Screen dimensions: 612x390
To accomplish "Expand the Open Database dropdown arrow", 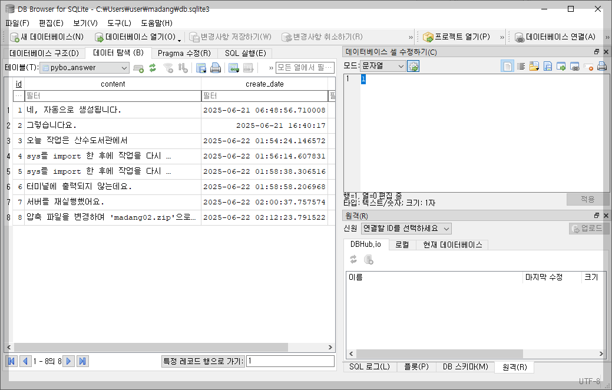I will pyautogui.click(x=179, y=40).
